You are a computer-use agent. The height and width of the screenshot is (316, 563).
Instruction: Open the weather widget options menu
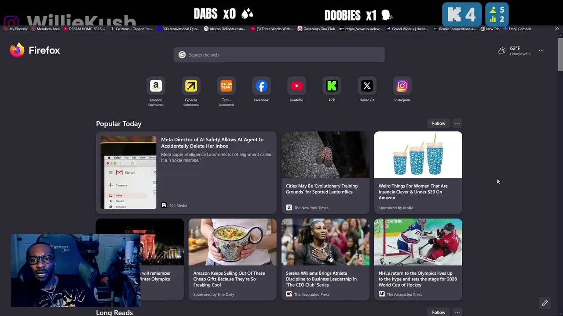[541, 51]
